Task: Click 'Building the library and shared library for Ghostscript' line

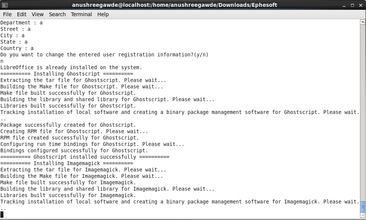Action: (108, 100)
